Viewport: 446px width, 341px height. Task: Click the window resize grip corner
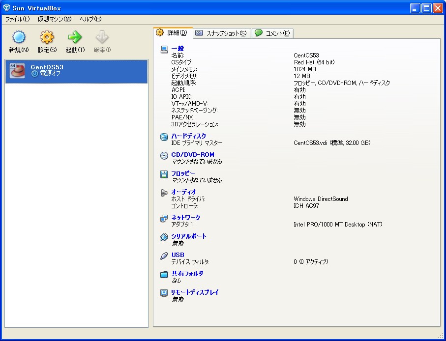(441, 336)
